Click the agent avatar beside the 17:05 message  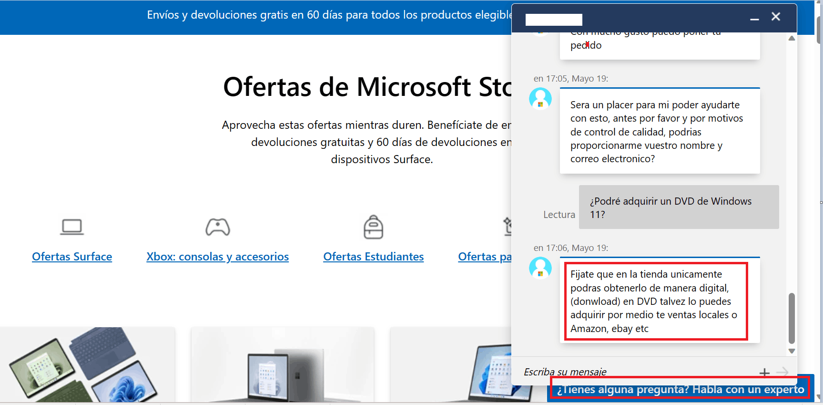pyautogui.click(x=540, y=99)
